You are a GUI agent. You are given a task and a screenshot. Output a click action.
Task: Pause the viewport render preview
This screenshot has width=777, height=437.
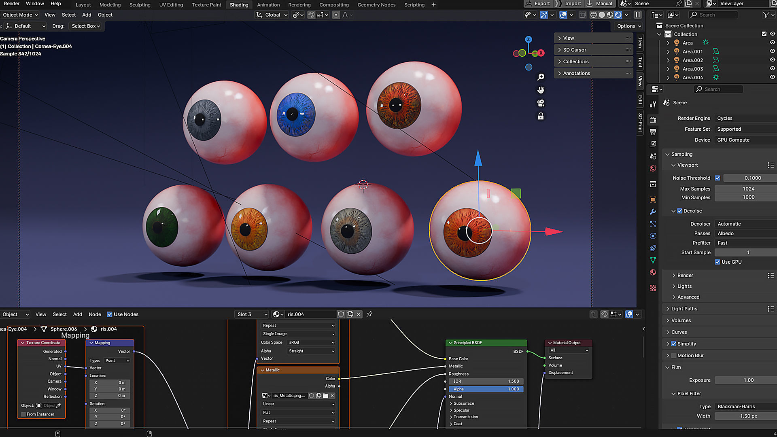[638, 15]
